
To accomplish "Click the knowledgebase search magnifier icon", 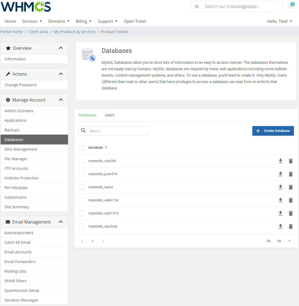I will coord(197,7).
